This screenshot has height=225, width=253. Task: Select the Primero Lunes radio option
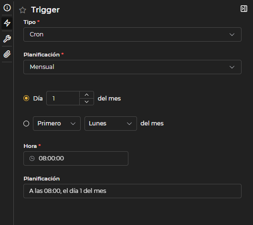[x=26, y=124]
